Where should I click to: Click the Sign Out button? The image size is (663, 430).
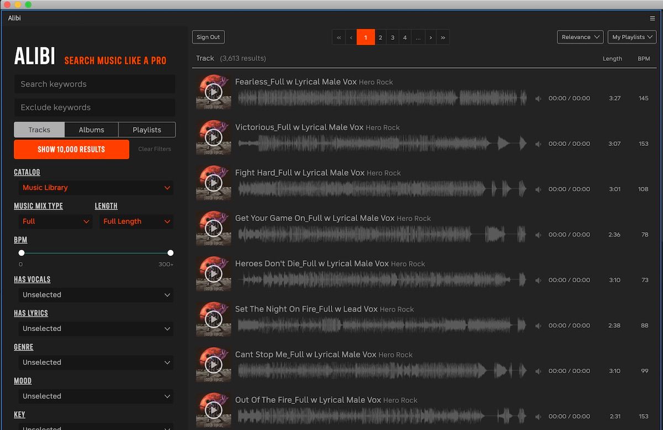(208, 36)
